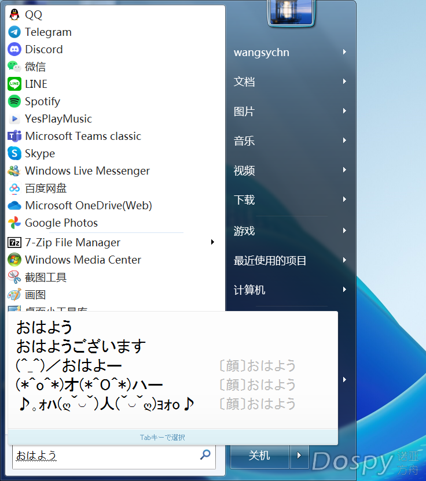
Task: Expand the 视频 submenu arrow
Action: tap(344, 169)
